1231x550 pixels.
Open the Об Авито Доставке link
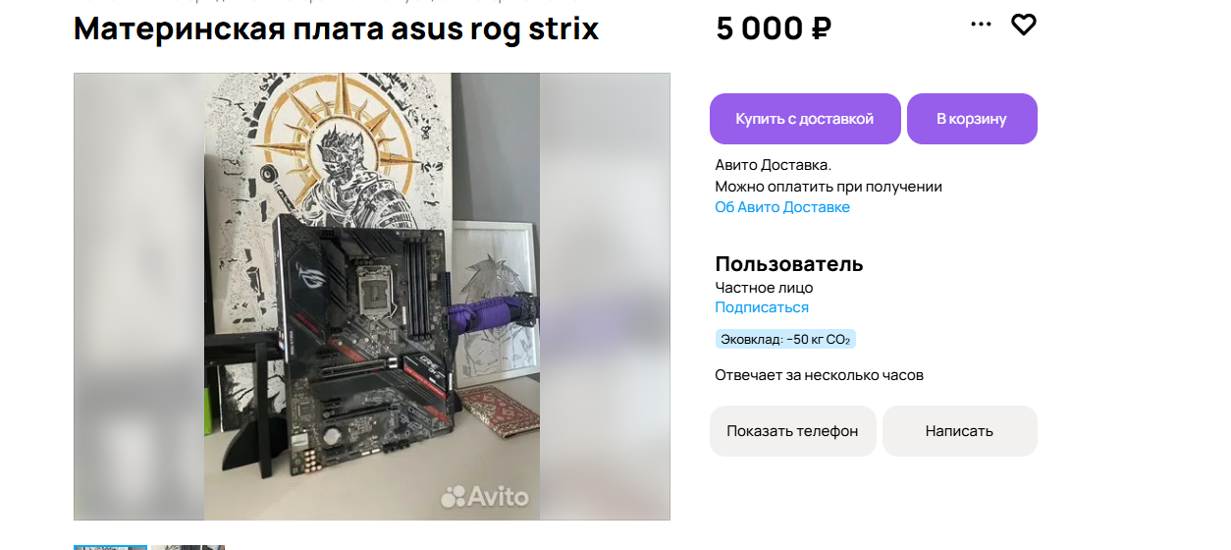pyautogui.click(x=782, y=207)
